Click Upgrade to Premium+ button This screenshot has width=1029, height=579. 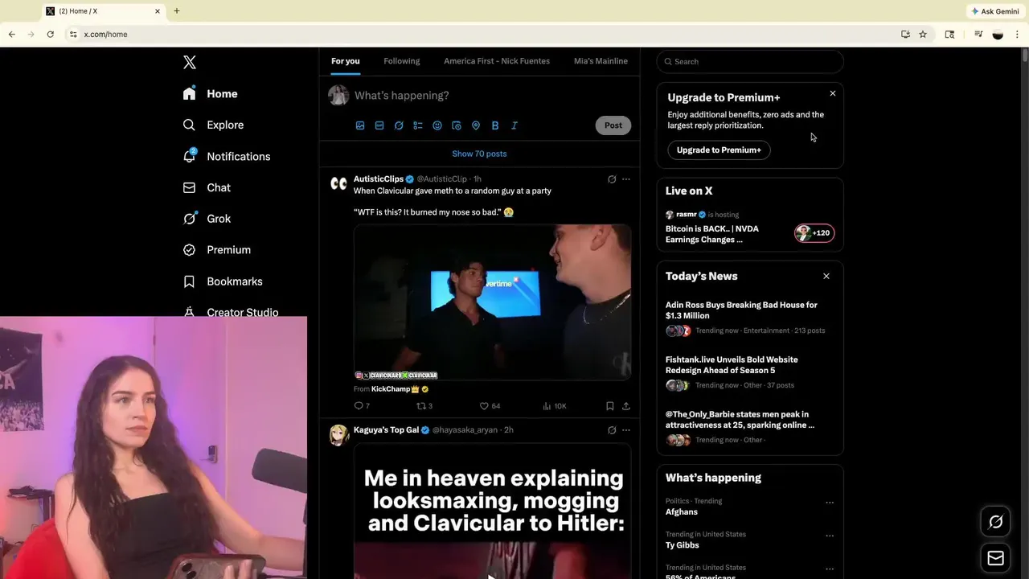point(719,150)
